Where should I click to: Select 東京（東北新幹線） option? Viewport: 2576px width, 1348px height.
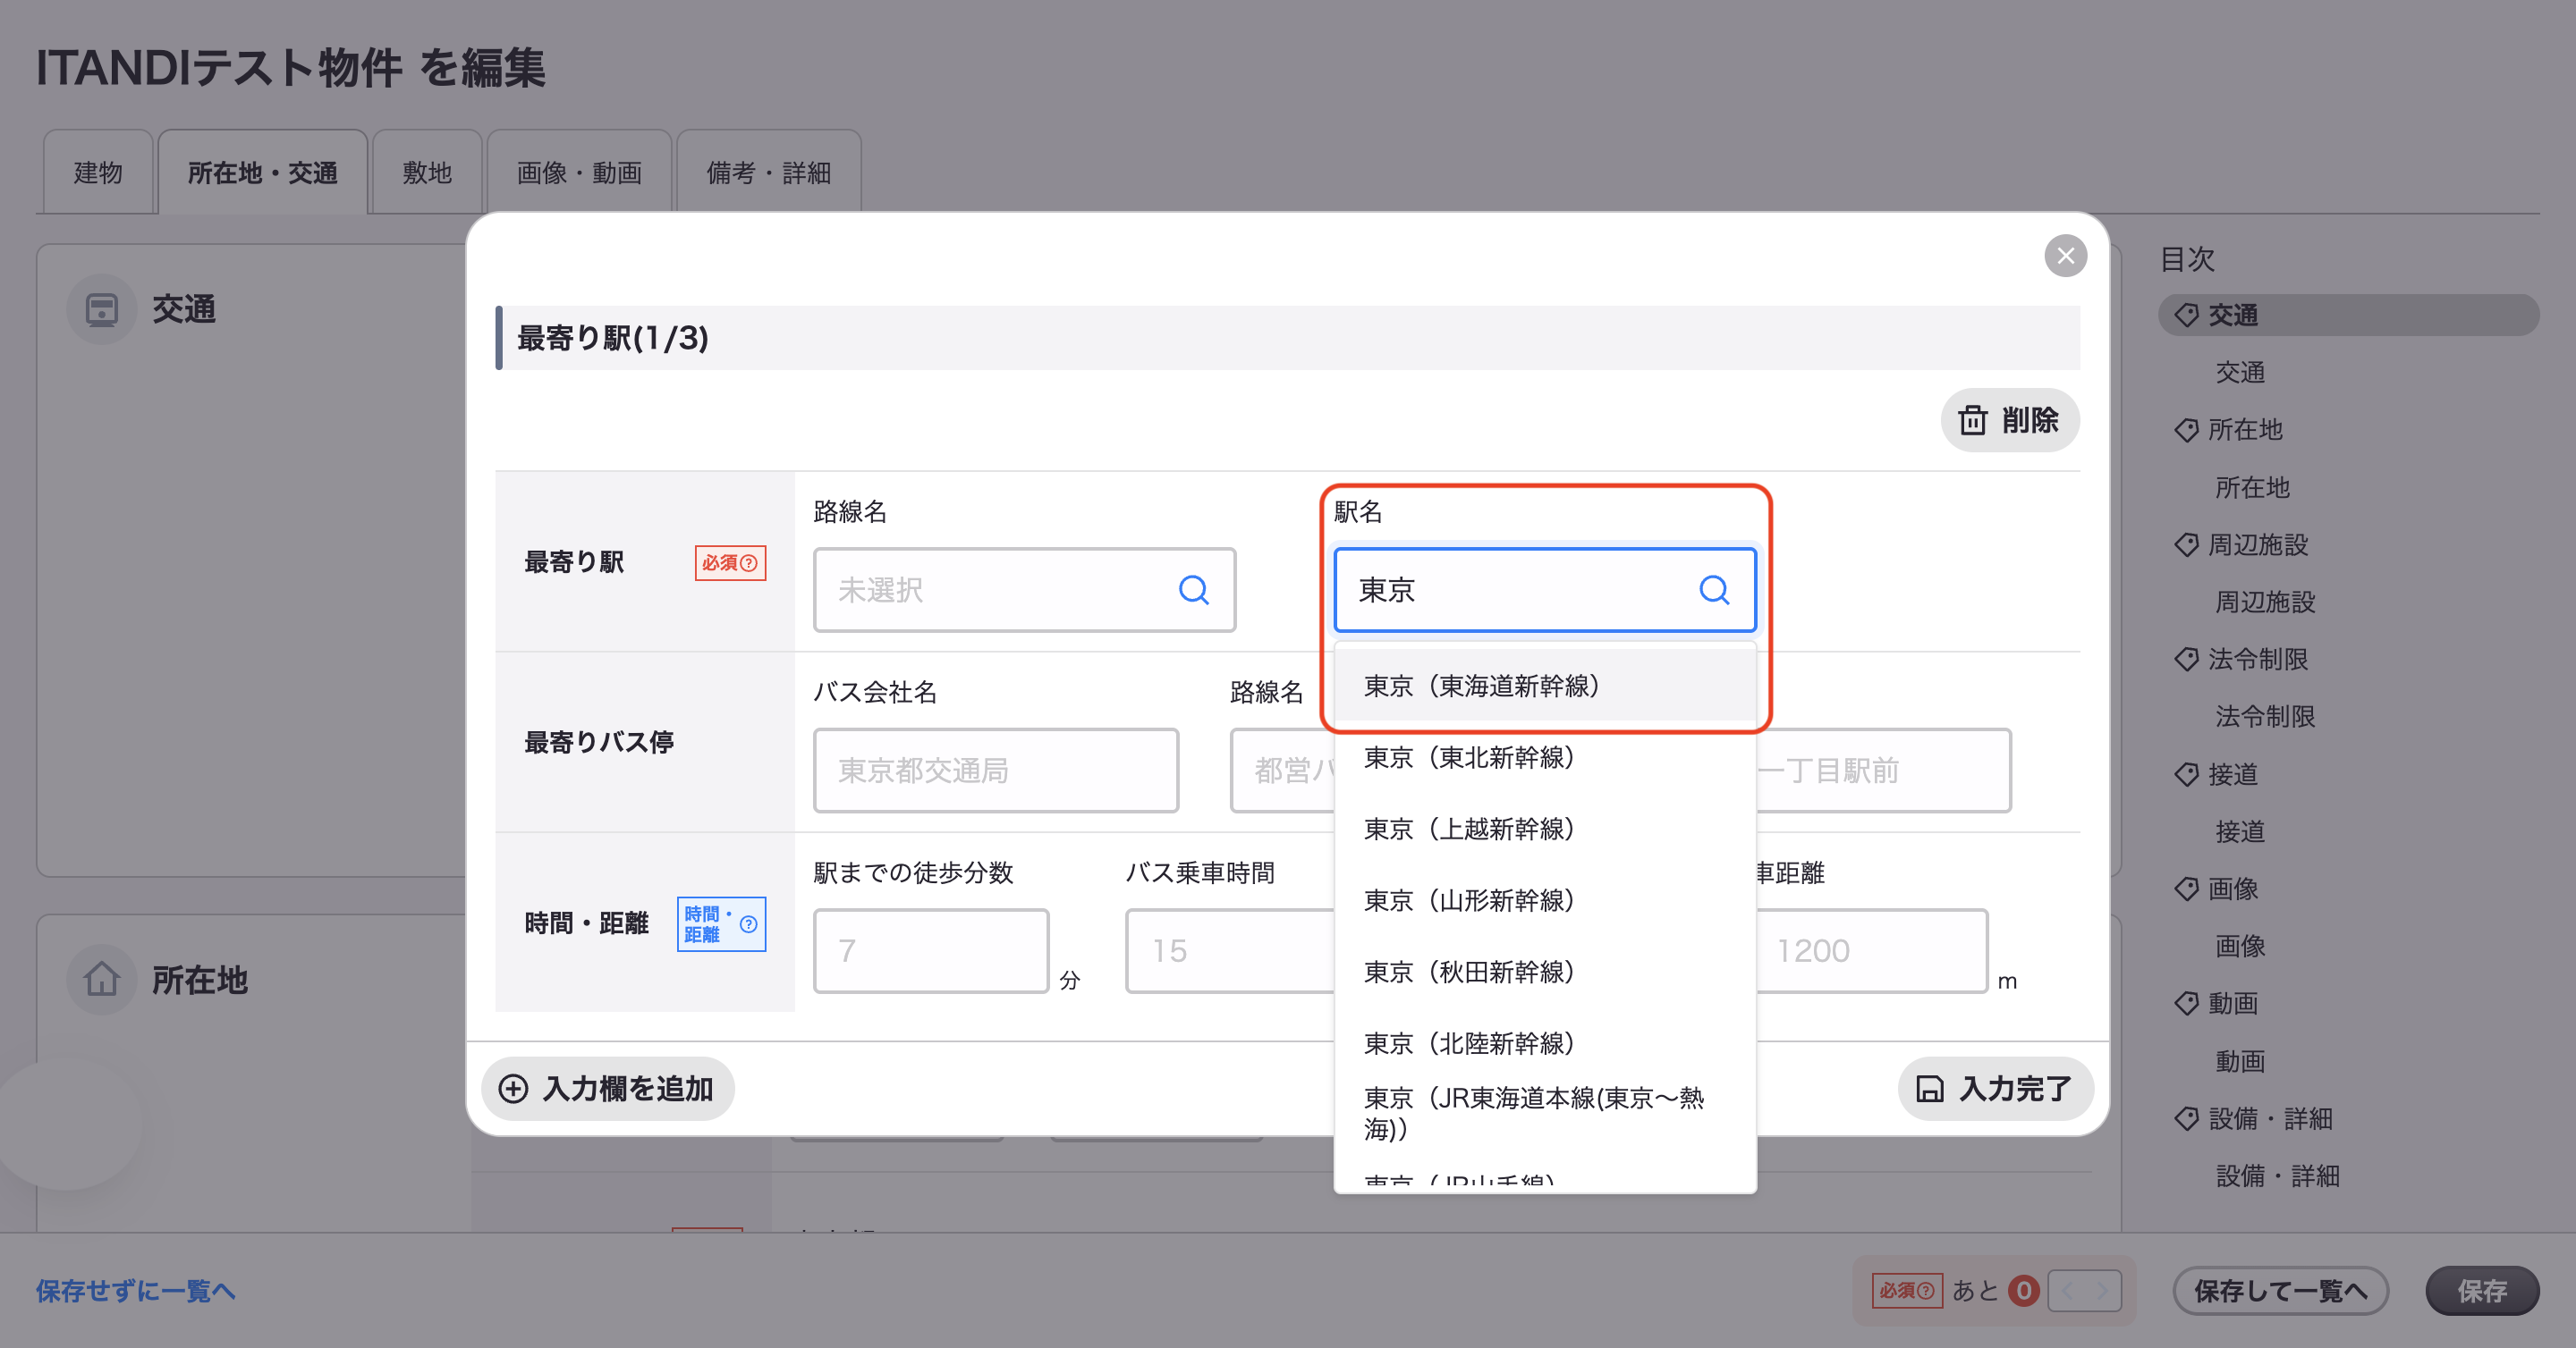click(x=1545, y=757)
